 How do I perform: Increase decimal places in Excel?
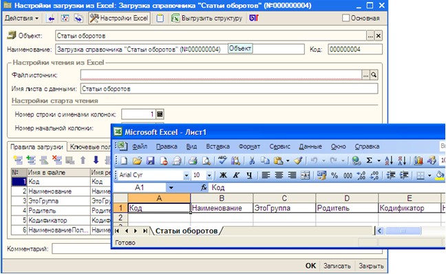tap(361, 176)
